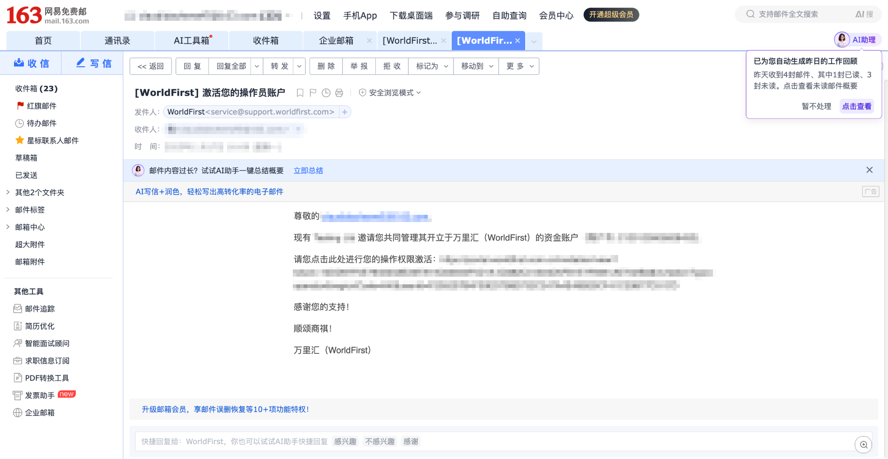Print this email using the printer icon
The width and height of the screenshot is (888, 459).
pyautogui.click(x=339, y=93)
